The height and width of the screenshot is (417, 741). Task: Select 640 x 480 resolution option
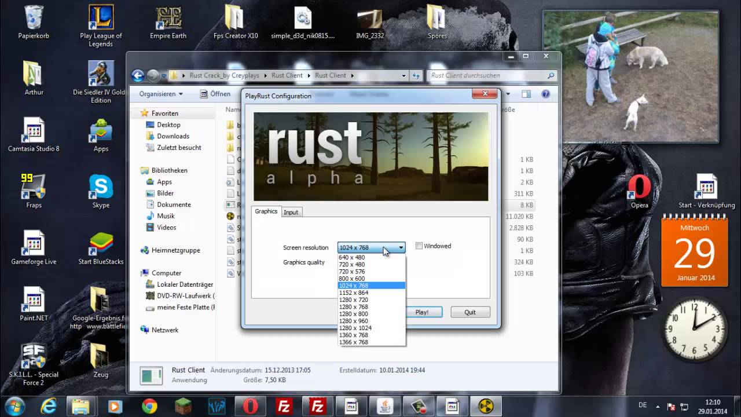coord(371,257)
